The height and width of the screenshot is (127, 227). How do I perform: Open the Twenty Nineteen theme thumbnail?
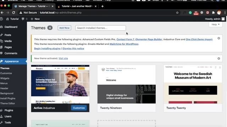127,84
